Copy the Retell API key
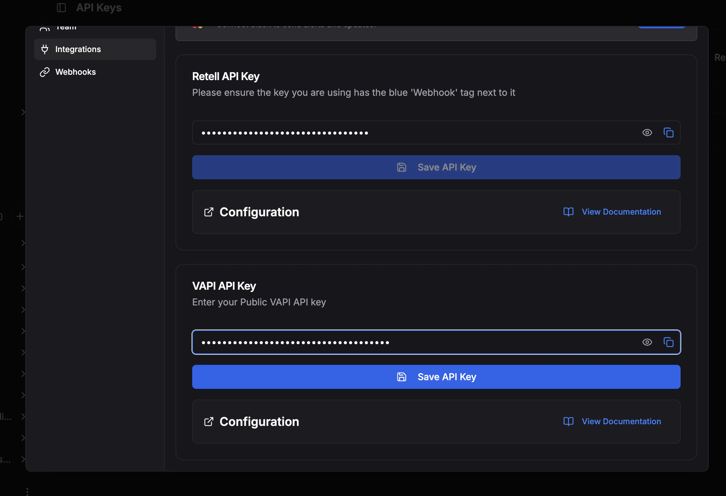The width and height of the screenshot is (726, 496). point(669,133)
